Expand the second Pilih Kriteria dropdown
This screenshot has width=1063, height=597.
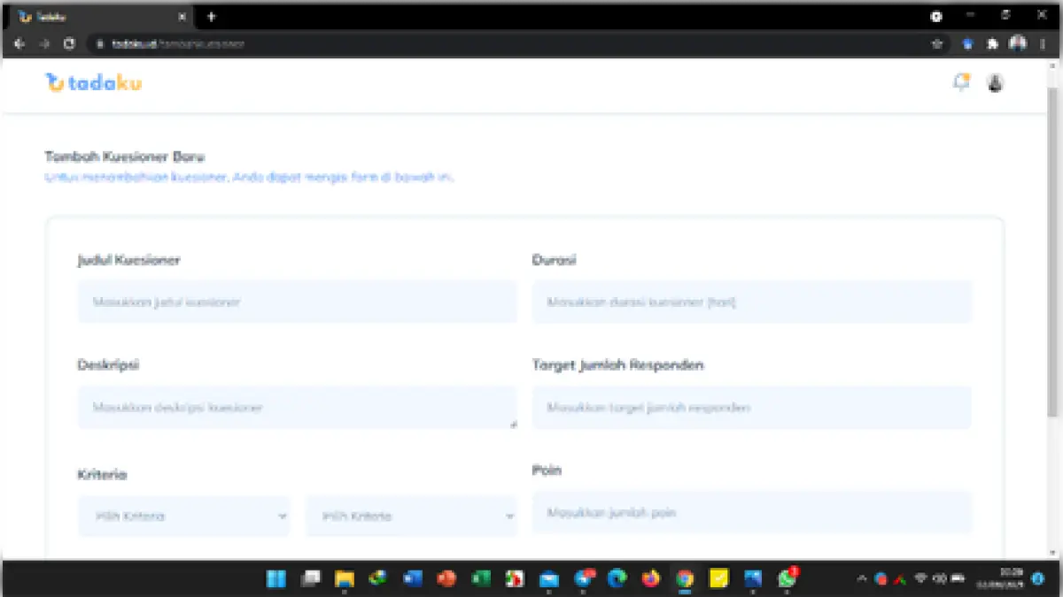(x=411, y=517)
